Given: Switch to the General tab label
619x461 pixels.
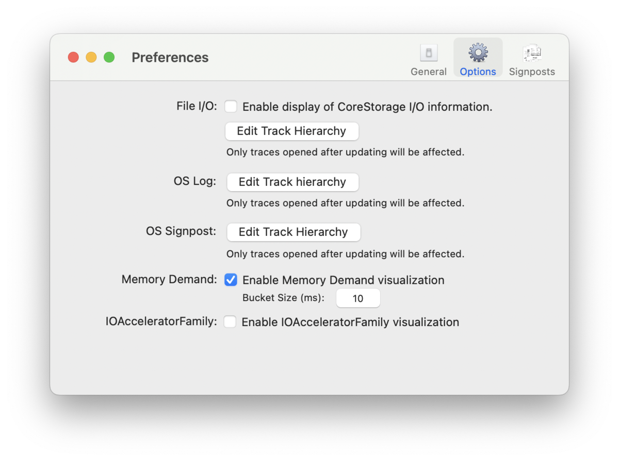Looking at the screenshot, I should (x=429, y=72).
